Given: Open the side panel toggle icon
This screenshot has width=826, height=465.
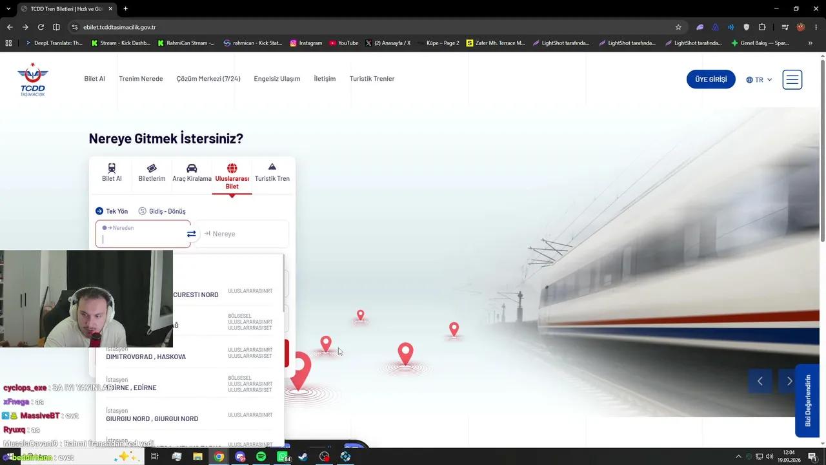Looking at the screenshot, I should (56, 27).
